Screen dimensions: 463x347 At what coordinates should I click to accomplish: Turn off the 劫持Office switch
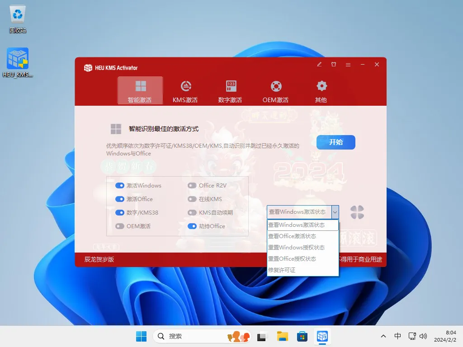pos(192,226)
